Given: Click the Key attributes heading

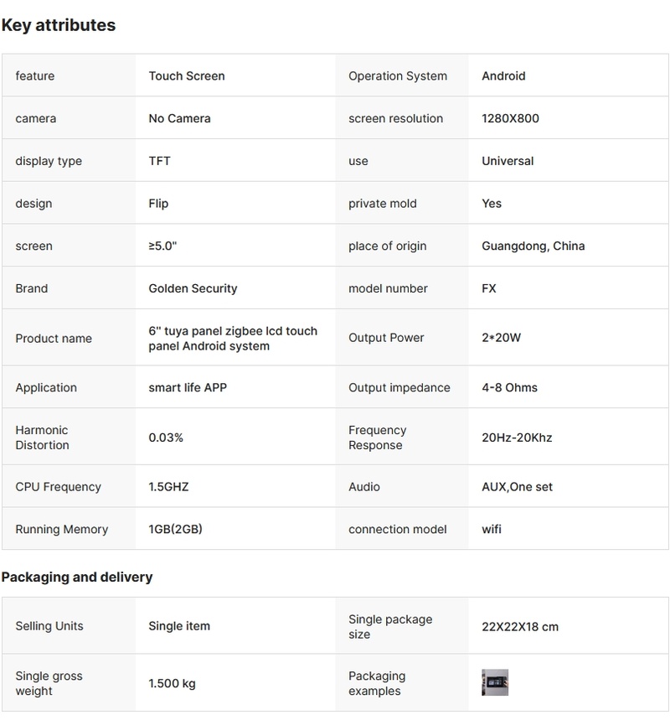Looking at the screenshot, I should pyautogui.click(x=59, y=25).
